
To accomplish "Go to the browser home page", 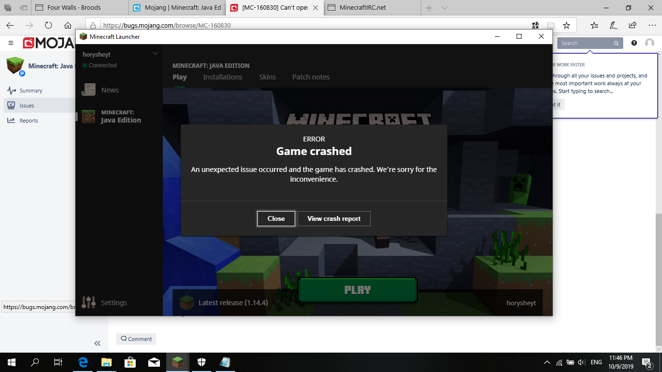I will pos(68,25).
